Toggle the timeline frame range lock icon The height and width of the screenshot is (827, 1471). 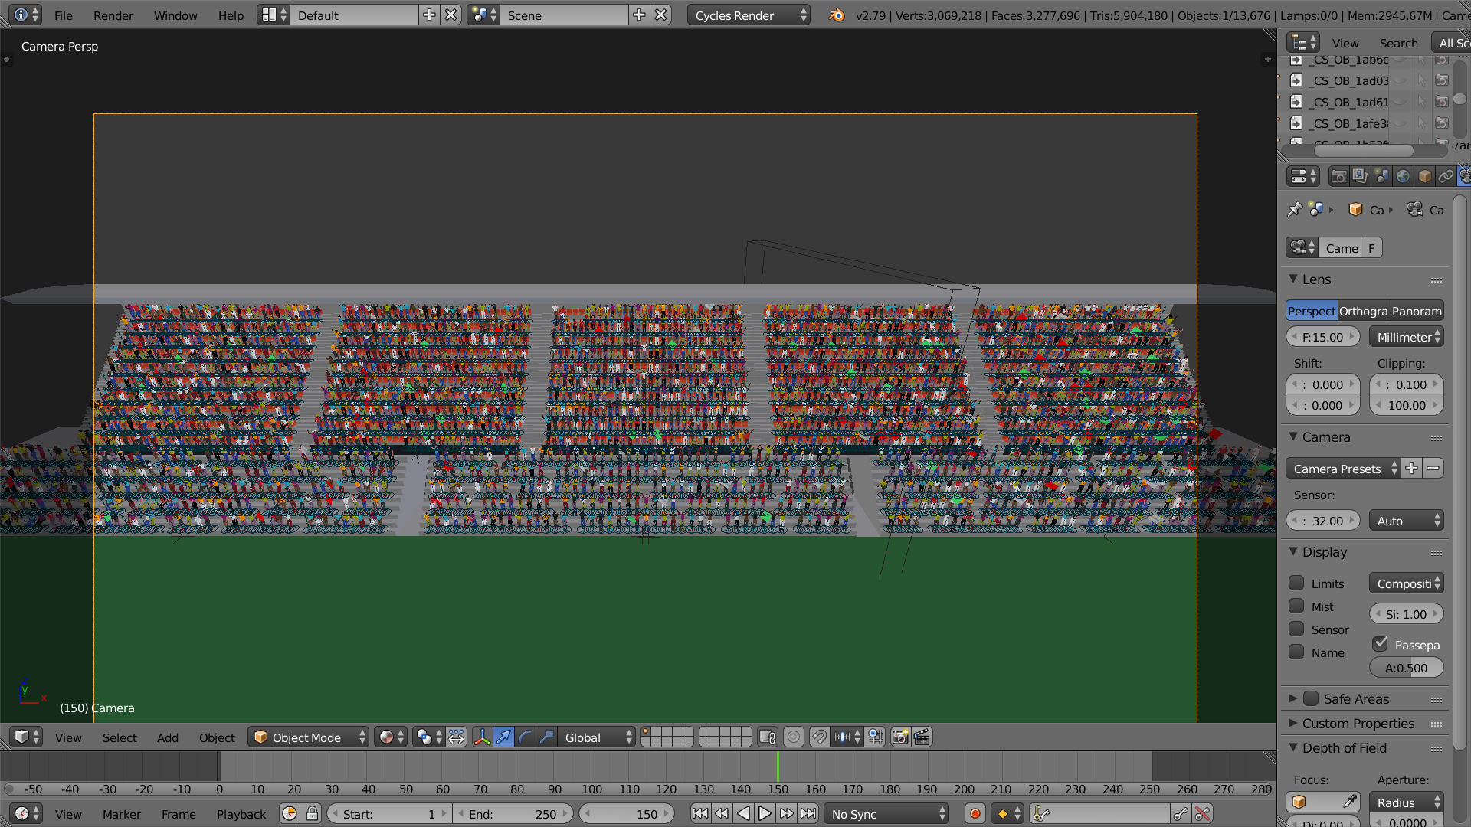click(312, 814)
